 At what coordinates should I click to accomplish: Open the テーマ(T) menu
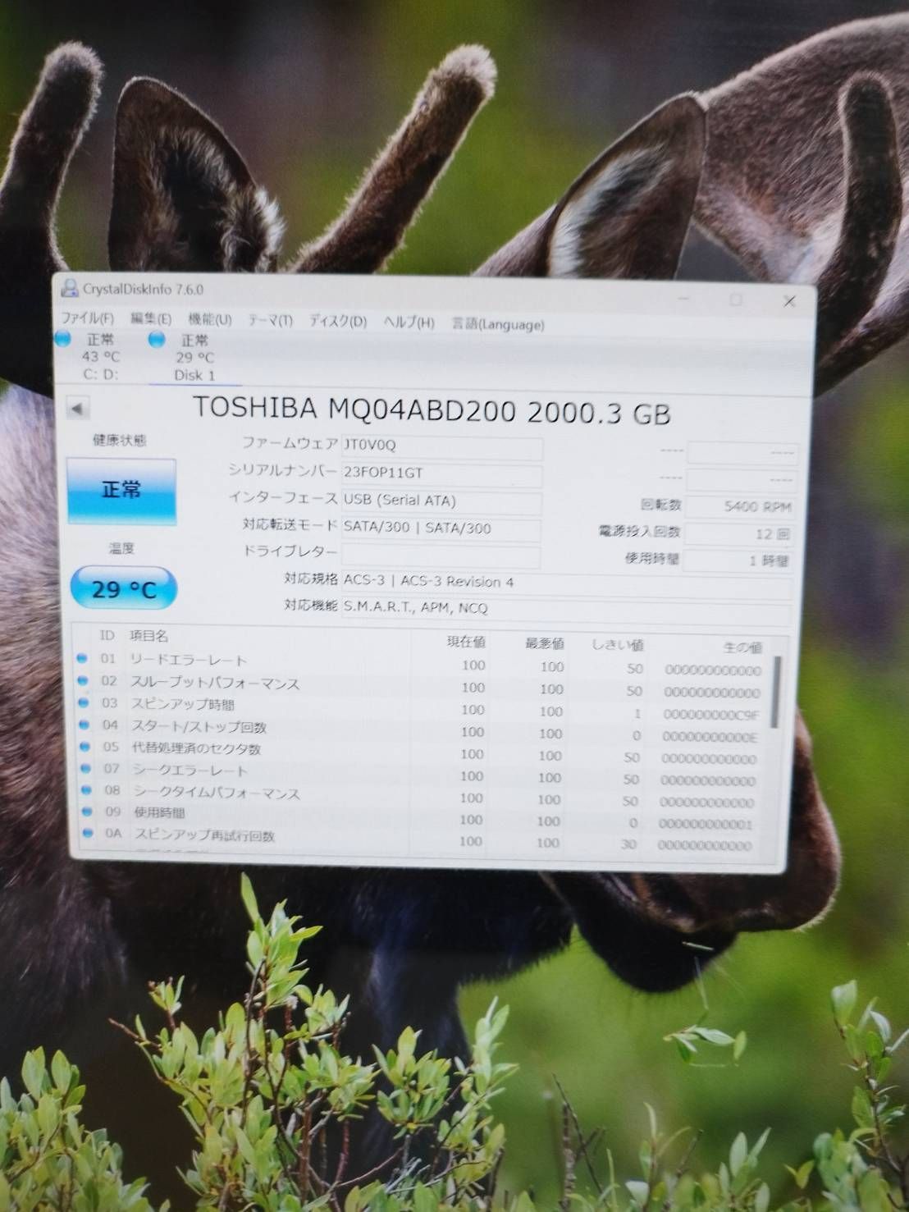point(270,321)
